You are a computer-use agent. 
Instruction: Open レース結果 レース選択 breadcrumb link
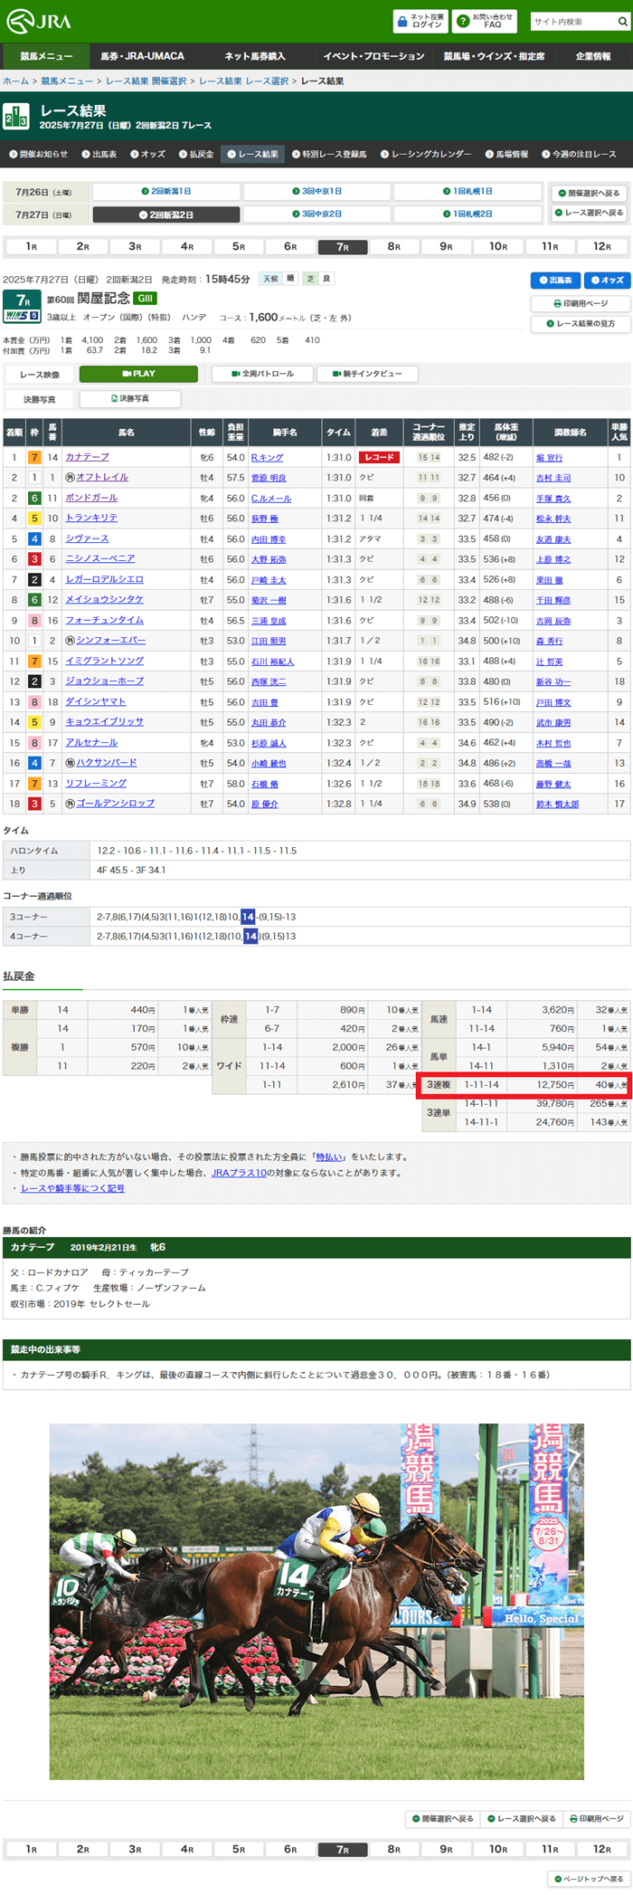click(243, 81)
